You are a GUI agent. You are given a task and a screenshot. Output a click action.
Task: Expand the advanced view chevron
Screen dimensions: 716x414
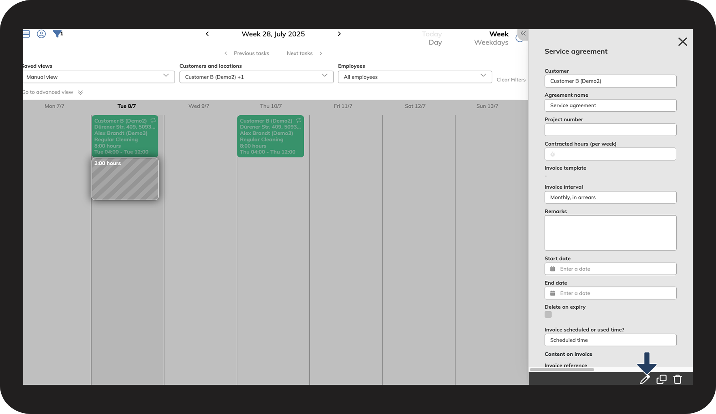80,92
